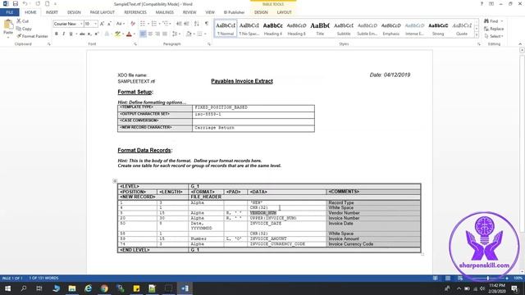Open Windows Start menu

coord(7,288)
